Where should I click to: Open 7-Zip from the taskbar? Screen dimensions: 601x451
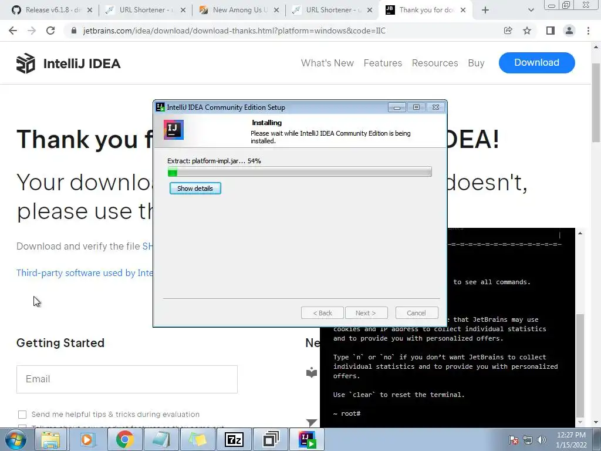point(234,439)
